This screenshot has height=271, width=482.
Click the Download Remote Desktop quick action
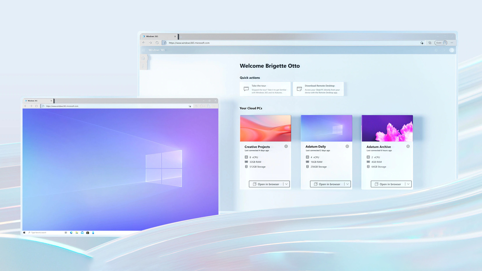(318, 89)
